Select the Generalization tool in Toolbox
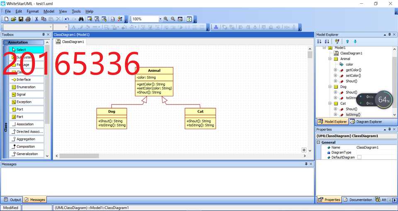Viewport: 398px width, 211px height. point(27,154)
